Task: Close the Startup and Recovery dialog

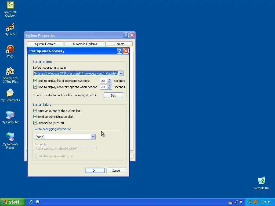Action: point(126,51)
